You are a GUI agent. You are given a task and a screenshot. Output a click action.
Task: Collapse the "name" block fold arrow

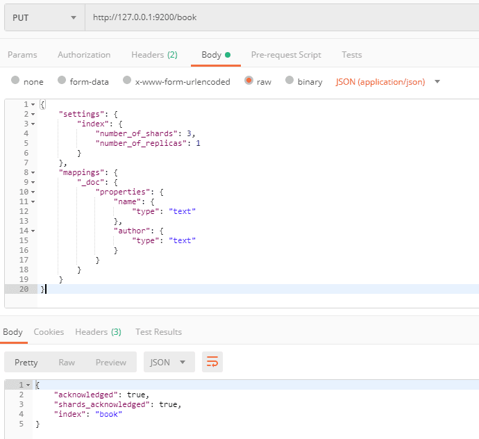tap(33, 201)
